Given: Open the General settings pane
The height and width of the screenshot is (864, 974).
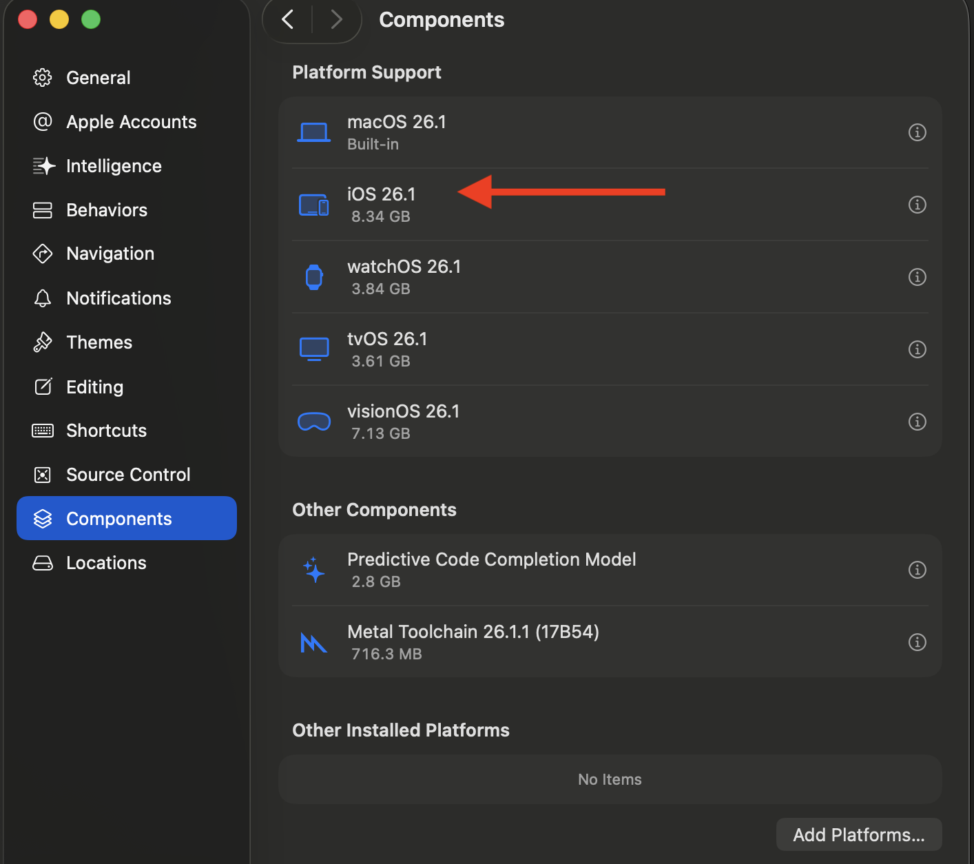Looking at the screenshot, I should tap(98, 78).
